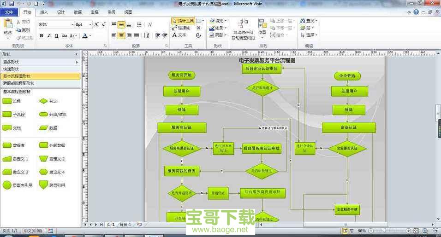Select Align Top in paragraph group

pos(113,25)
